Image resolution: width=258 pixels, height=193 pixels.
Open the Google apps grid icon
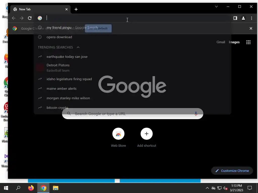tap(248, 42)
